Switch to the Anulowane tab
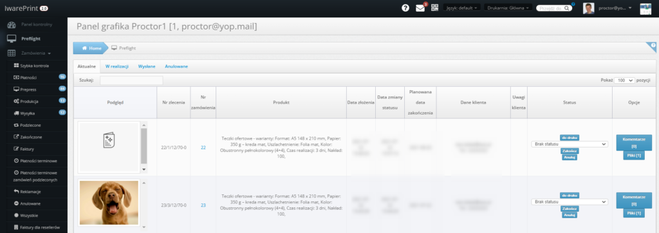 click(x=176, y=66)
